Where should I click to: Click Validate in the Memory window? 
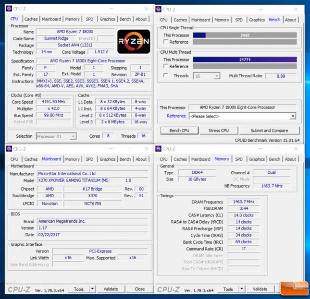(260, 289)
